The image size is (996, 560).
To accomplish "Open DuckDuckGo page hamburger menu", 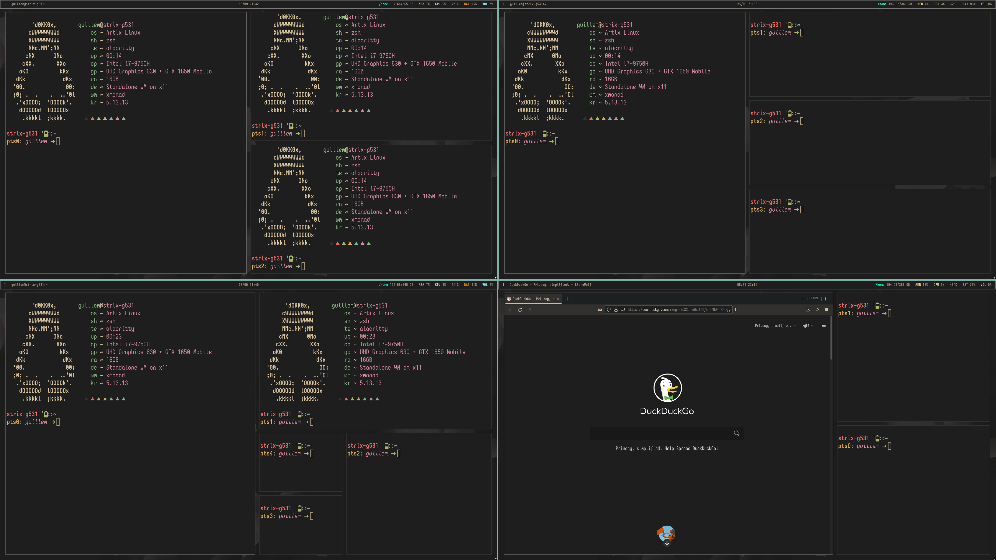I will [823, 326].
